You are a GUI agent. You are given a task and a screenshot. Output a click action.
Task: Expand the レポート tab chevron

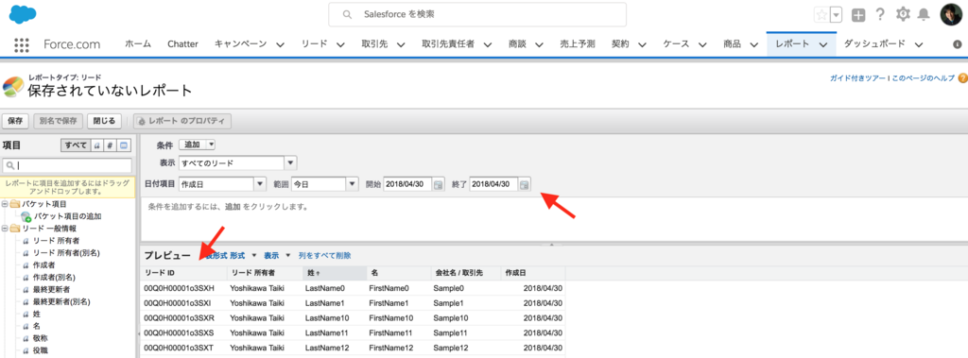823,44
